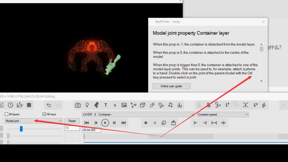Image resolution: width=288 pixels, height=162 pixels.
Task: Click the time field showing 00:04.000
Action: click(91, 130)
